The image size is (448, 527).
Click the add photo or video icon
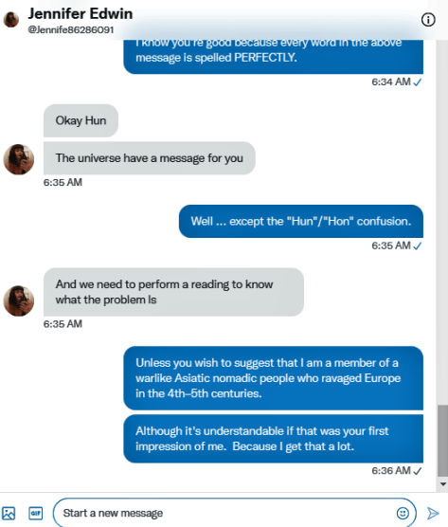[9, 513]
